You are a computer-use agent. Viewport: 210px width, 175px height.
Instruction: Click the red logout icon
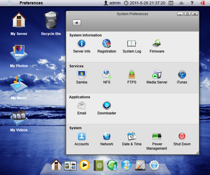(202, 3)
